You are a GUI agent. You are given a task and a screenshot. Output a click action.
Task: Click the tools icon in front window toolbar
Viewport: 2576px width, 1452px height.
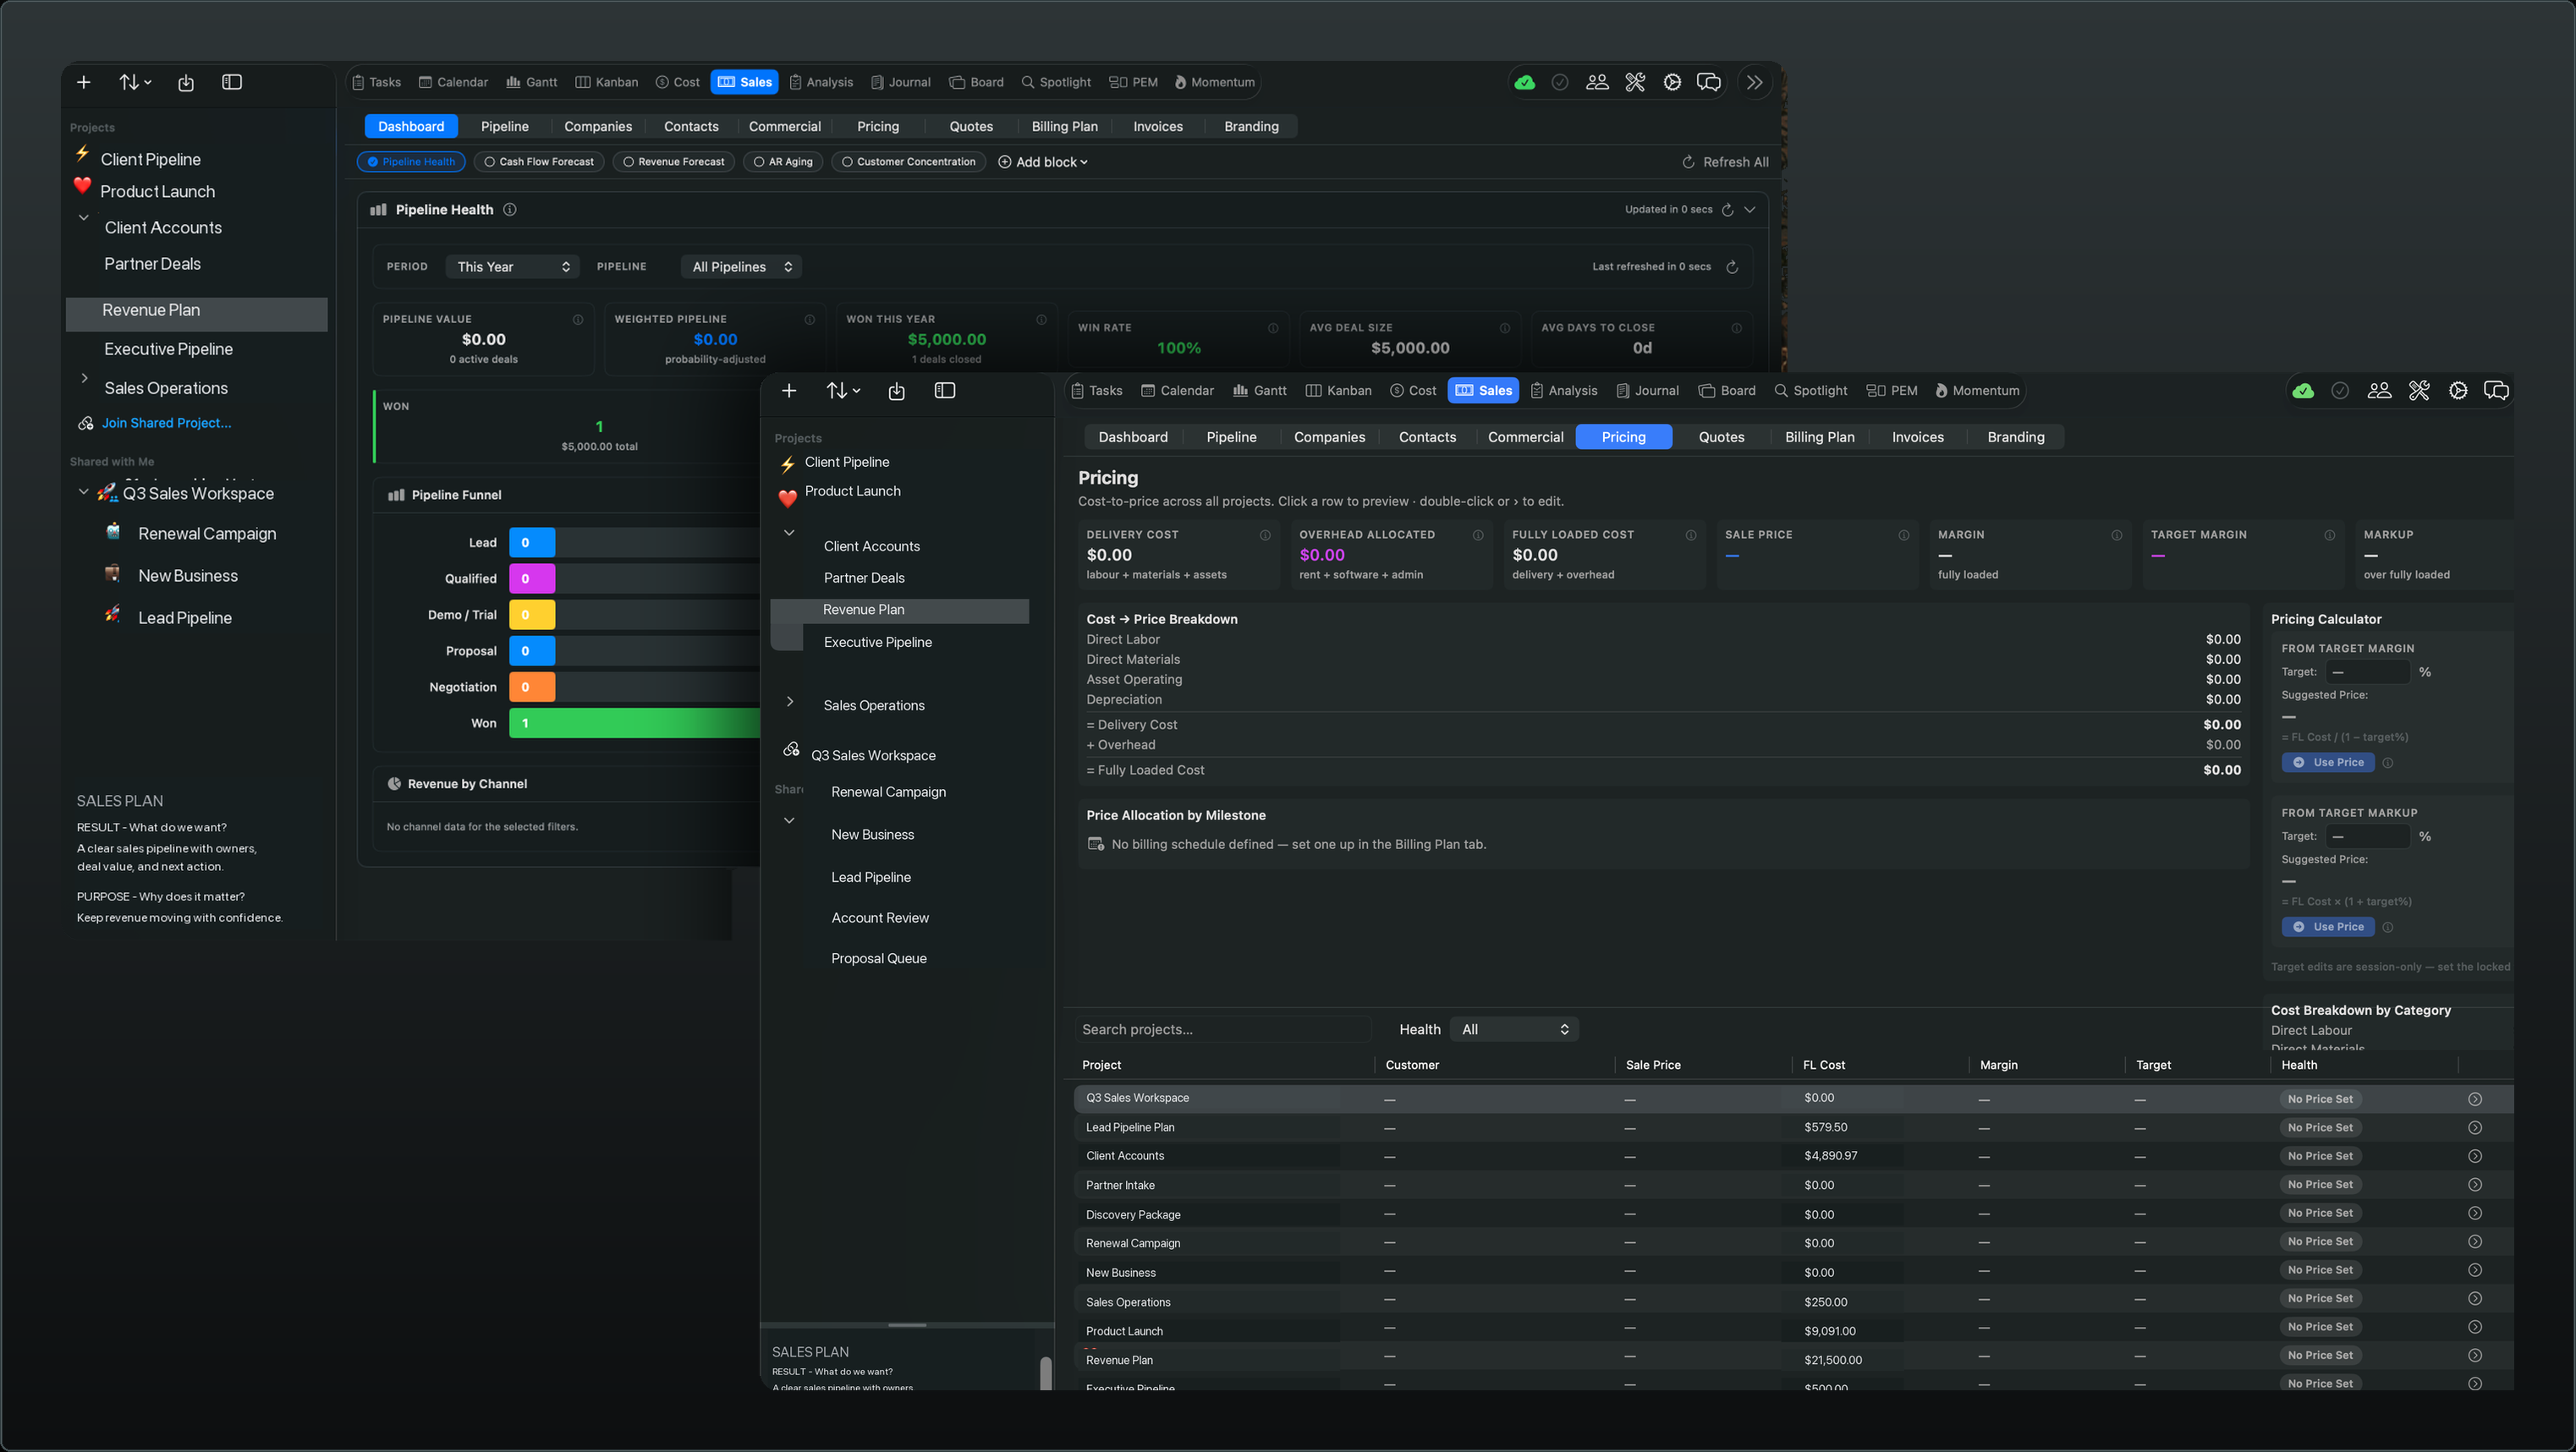tap(2419, 391)
